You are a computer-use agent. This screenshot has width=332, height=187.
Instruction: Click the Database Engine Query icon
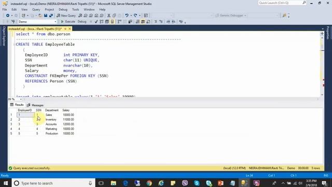click(80, 16)
